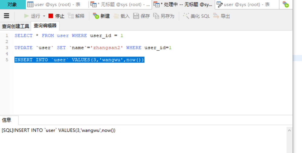
Task: Click the new tab plus icon
Action: [286, 5]
